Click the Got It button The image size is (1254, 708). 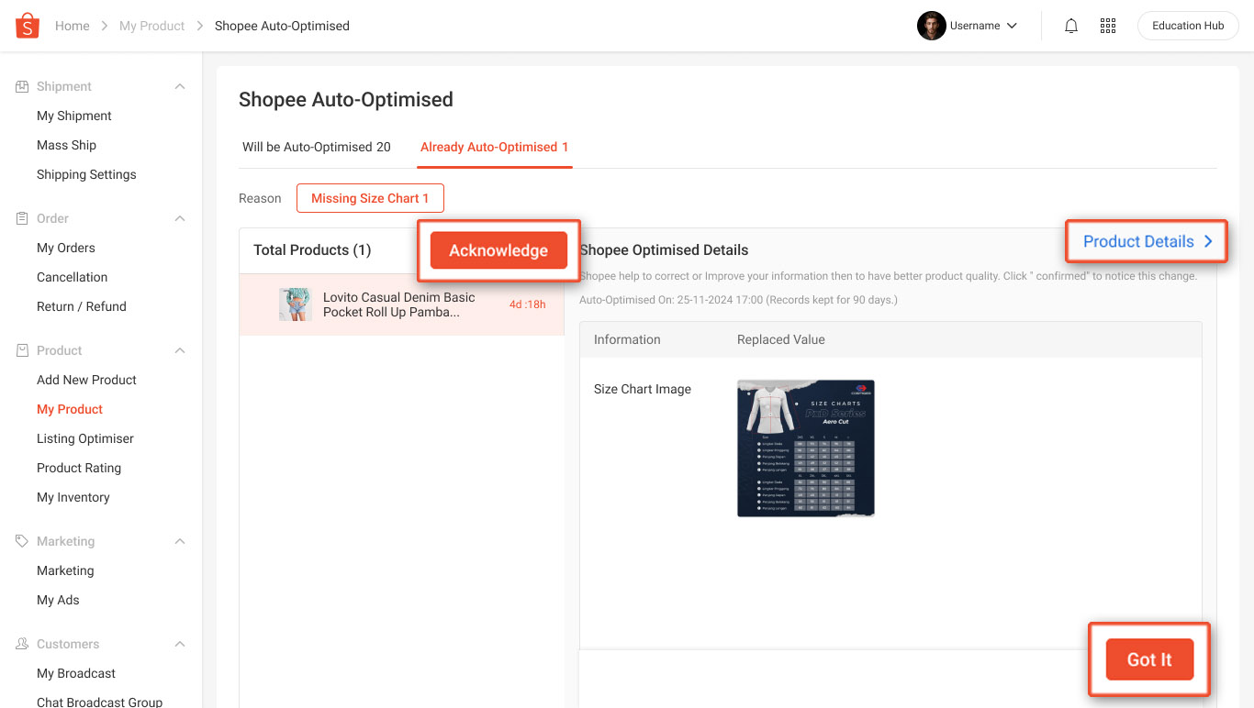tap(1149, 659)
